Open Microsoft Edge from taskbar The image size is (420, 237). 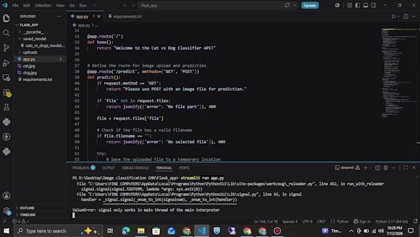(x=125, y=231)
